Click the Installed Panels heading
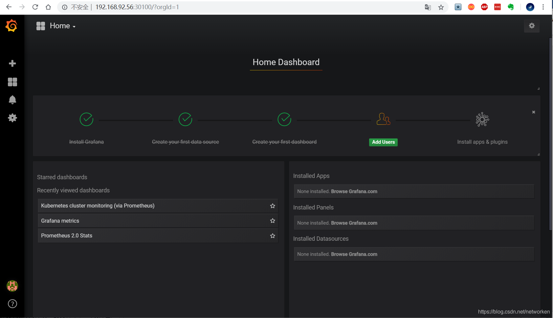553x318 pixels. point(313,208)
